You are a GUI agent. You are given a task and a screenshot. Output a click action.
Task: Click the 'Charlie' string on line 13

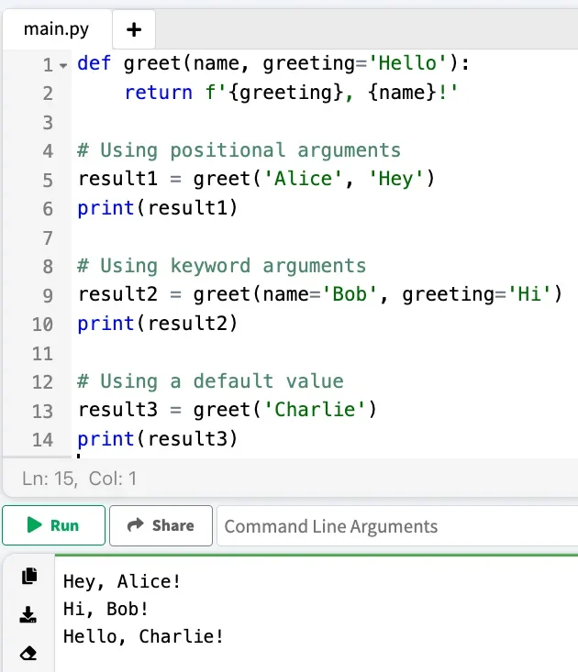315,410
